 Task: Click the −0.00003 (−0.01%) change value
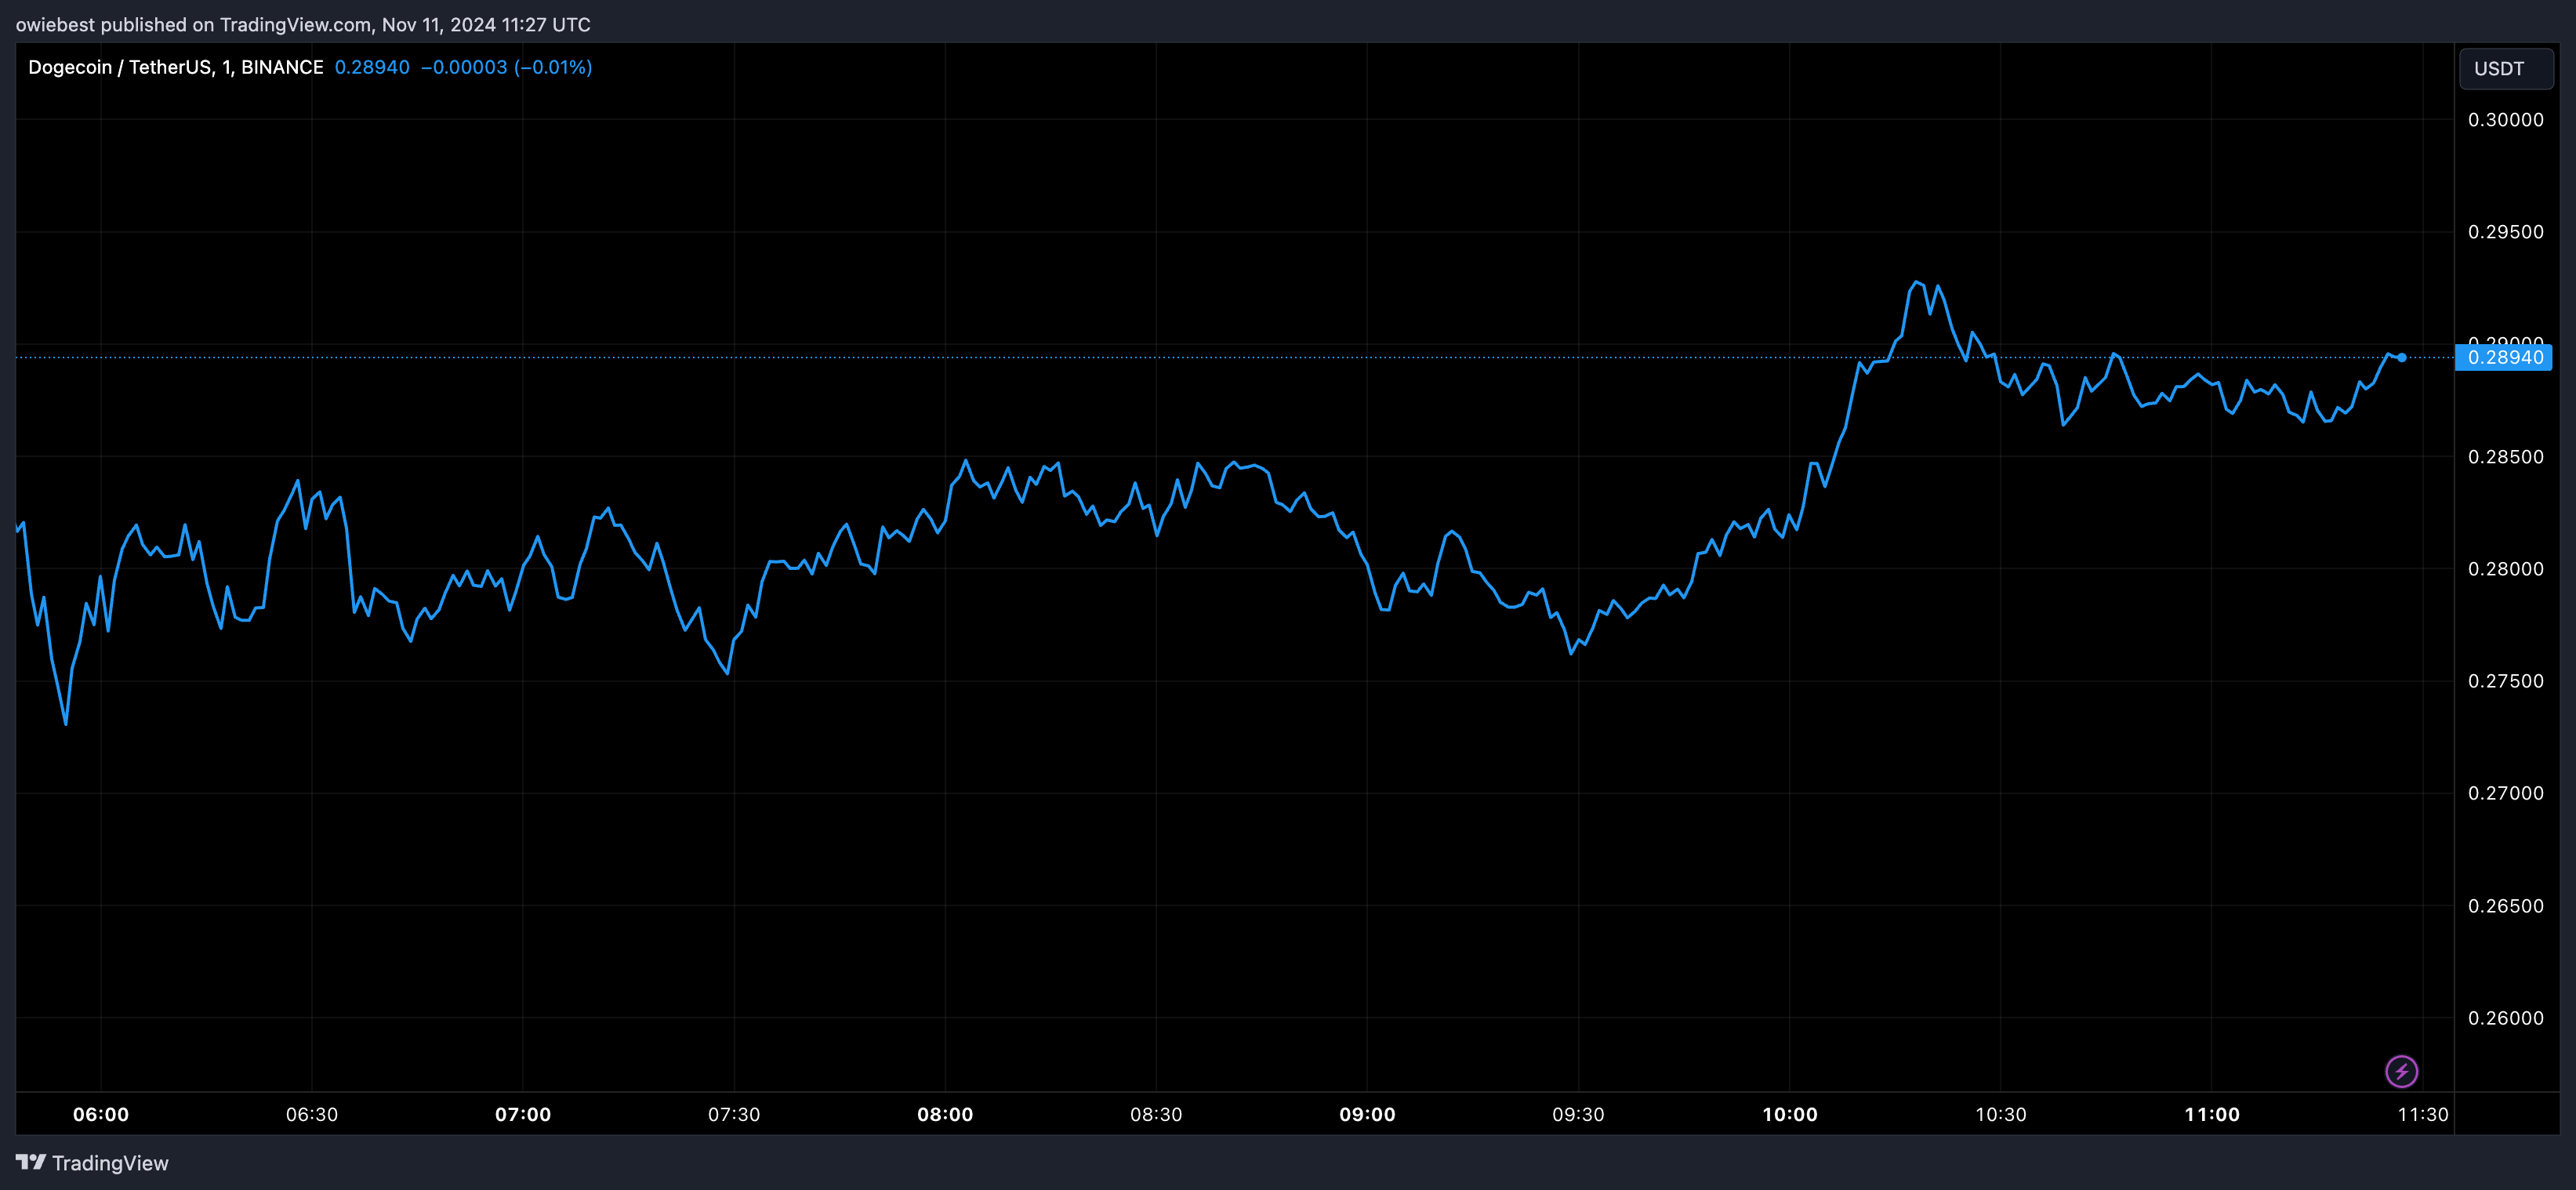point(506,67)
